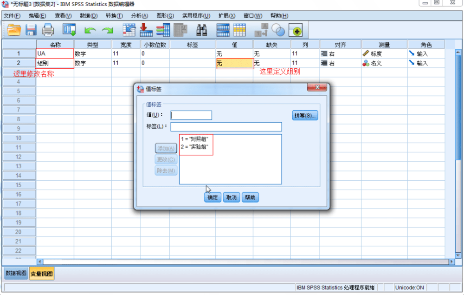Select the 2 = "实验组" list entry
The image size is (464, 295).
(195, 147)
